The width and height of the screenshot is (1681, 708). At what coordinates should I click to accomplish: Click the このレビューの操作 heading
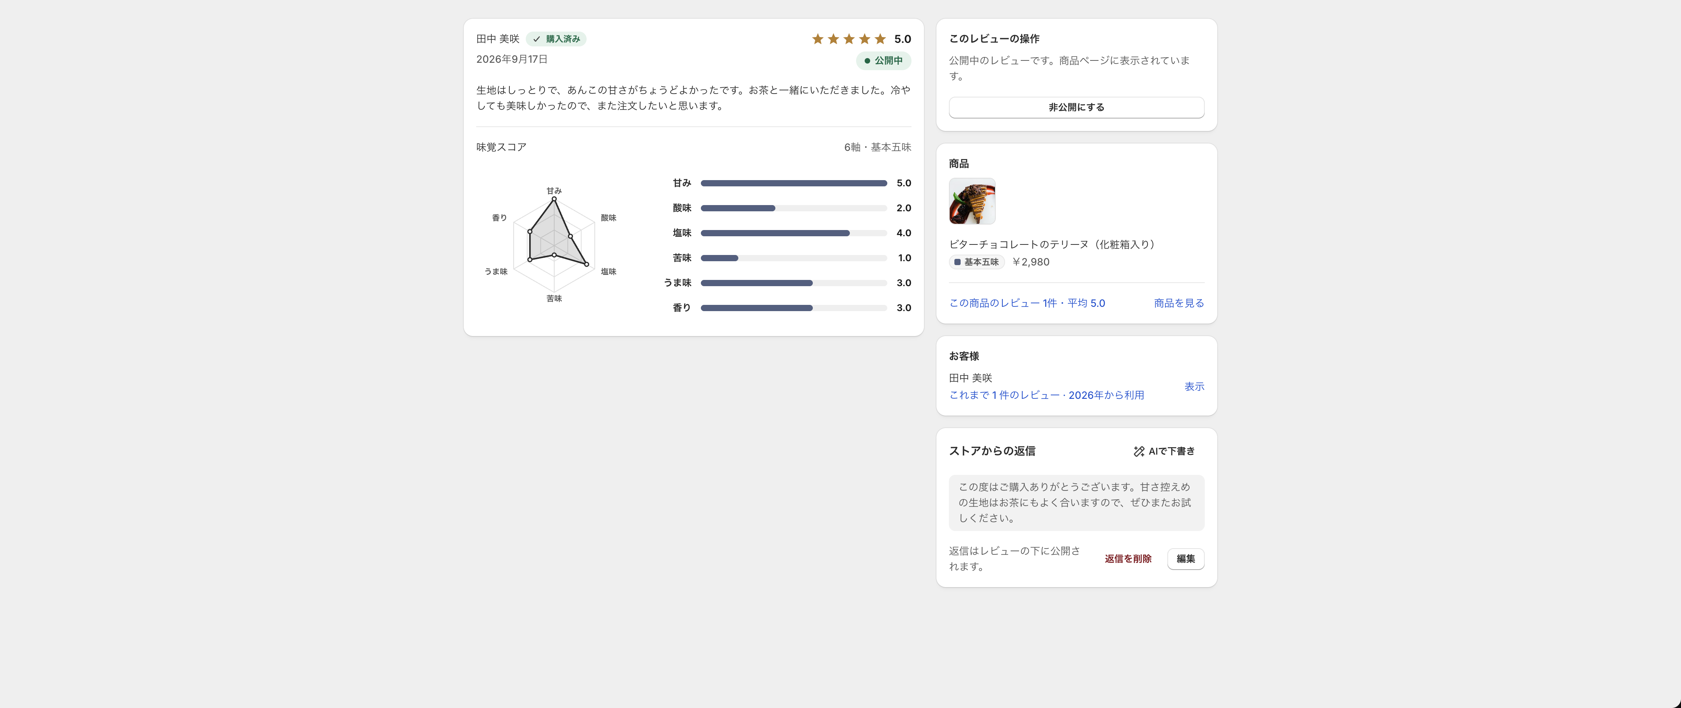(x=994, y=39)
